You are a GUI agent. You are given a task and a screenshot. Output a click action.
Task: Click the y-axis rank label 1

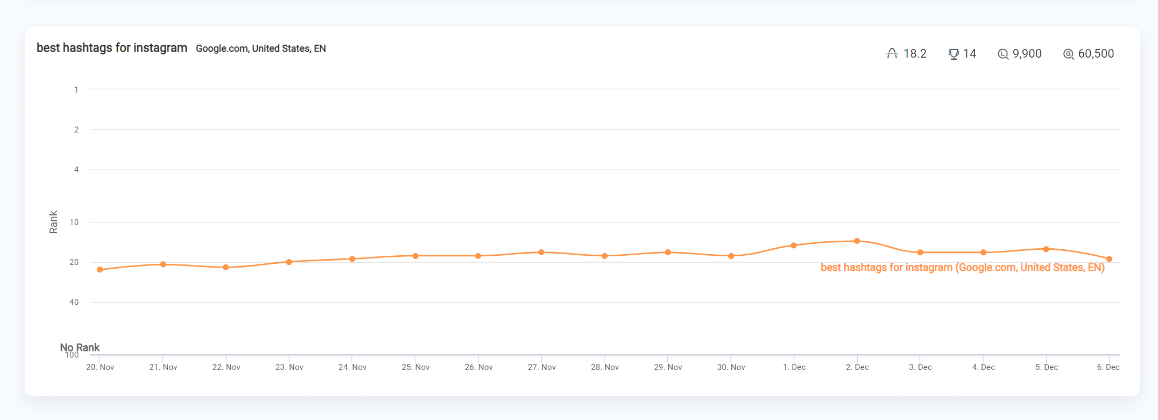76,90
